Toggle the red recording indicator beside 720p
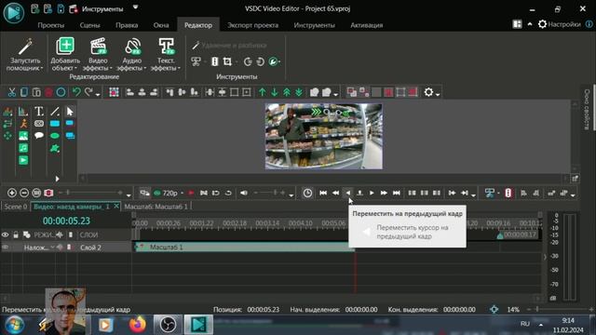The width and height of the screenshot is (596, 335). [x=191, y=193]
